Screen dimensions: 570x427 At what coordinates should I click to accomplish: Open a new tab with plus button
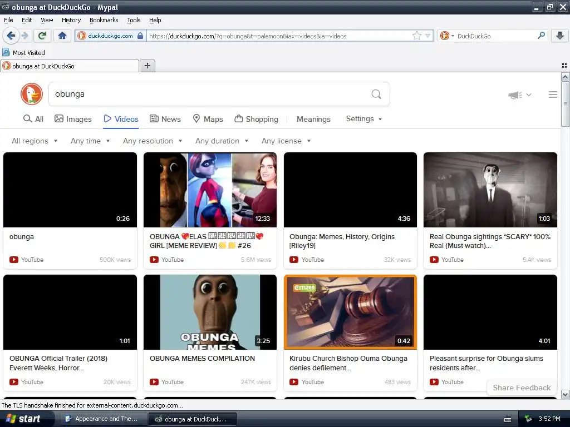(148, 66)
